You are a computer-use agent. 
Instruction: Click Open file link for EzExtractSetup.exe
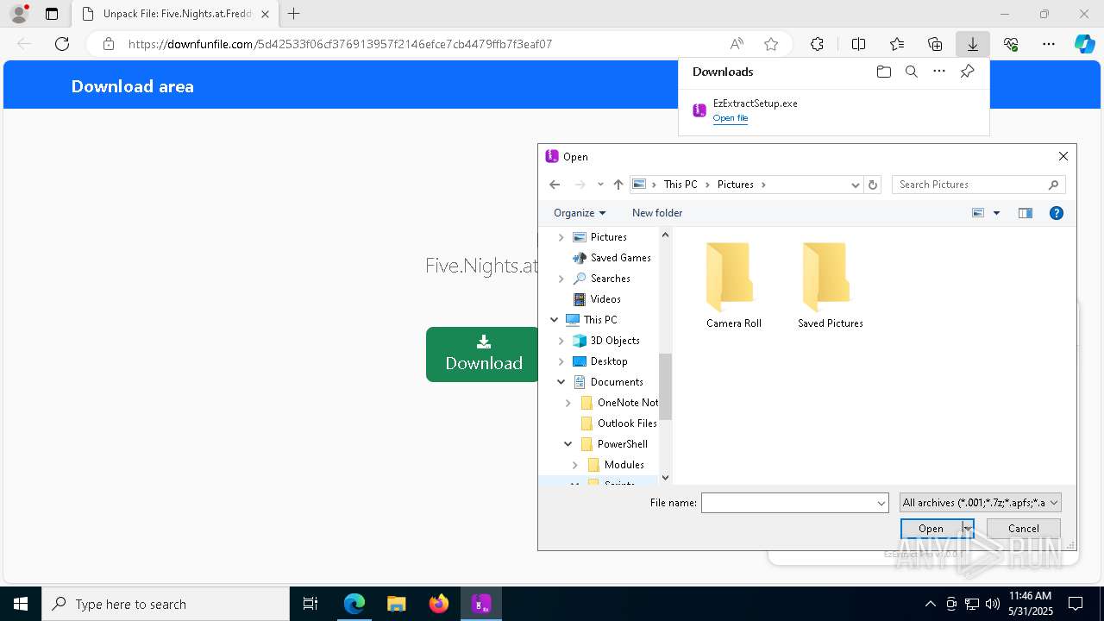pyautogui.click(x=731, y=118)
